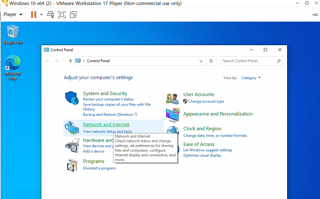Open Backup and Restore (Windows 7)

pyautogui.click(x=110, y=115)
